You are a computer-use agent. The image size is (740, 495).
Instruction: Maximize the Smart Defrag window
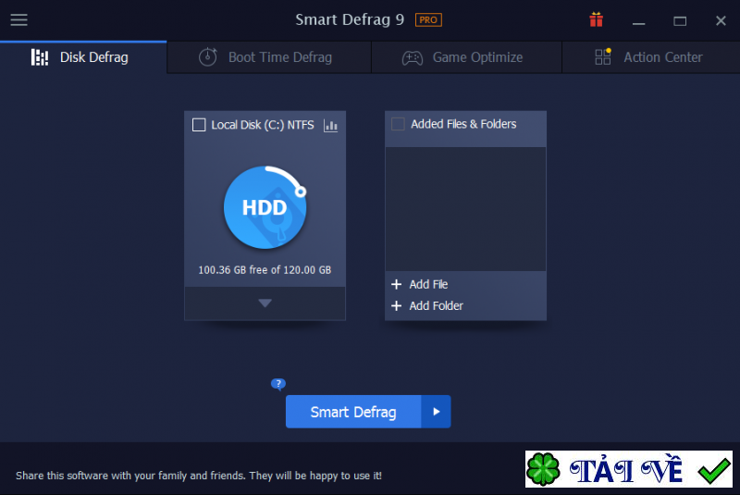(x=680, y=20)
